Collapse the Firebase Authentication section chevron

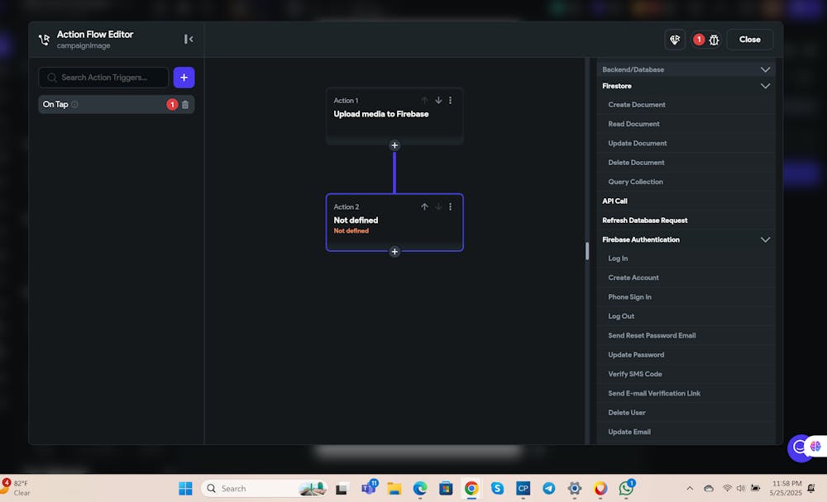click(765, 239)
